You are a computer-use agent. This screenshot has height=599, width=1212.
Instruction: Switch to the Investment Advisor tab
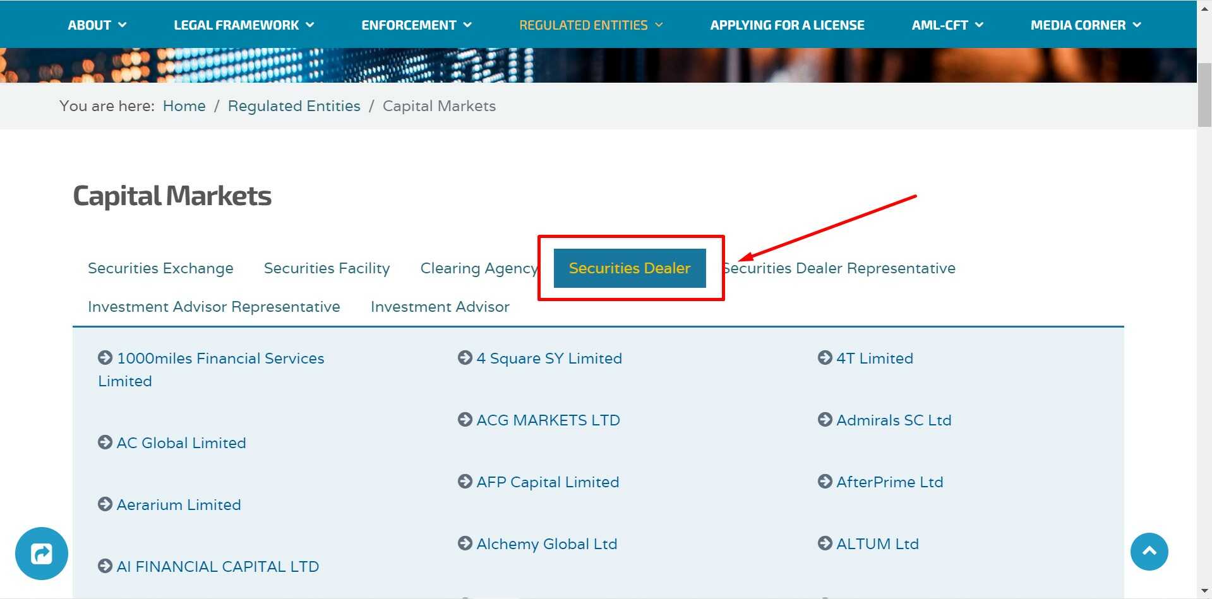[440, 307]
